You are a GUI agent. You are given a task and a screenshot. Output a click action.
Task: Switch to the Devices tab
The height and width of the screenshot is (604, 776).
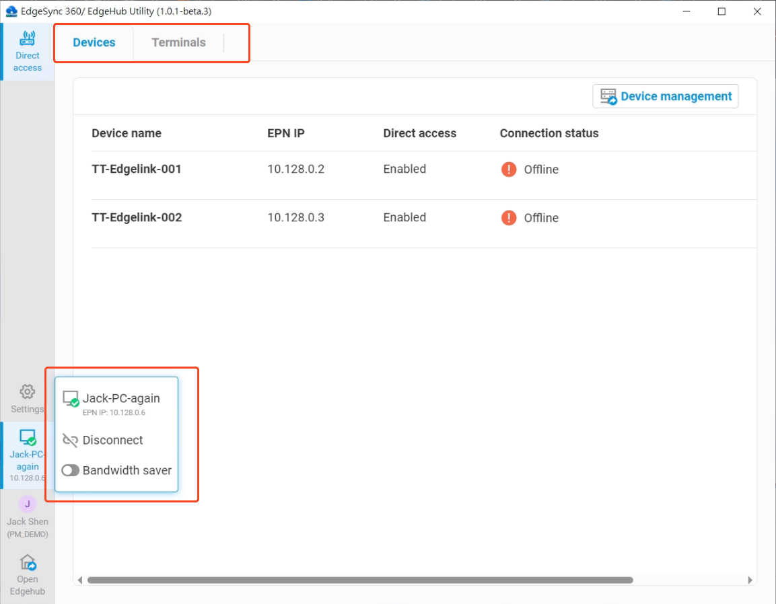pos(94,42)
